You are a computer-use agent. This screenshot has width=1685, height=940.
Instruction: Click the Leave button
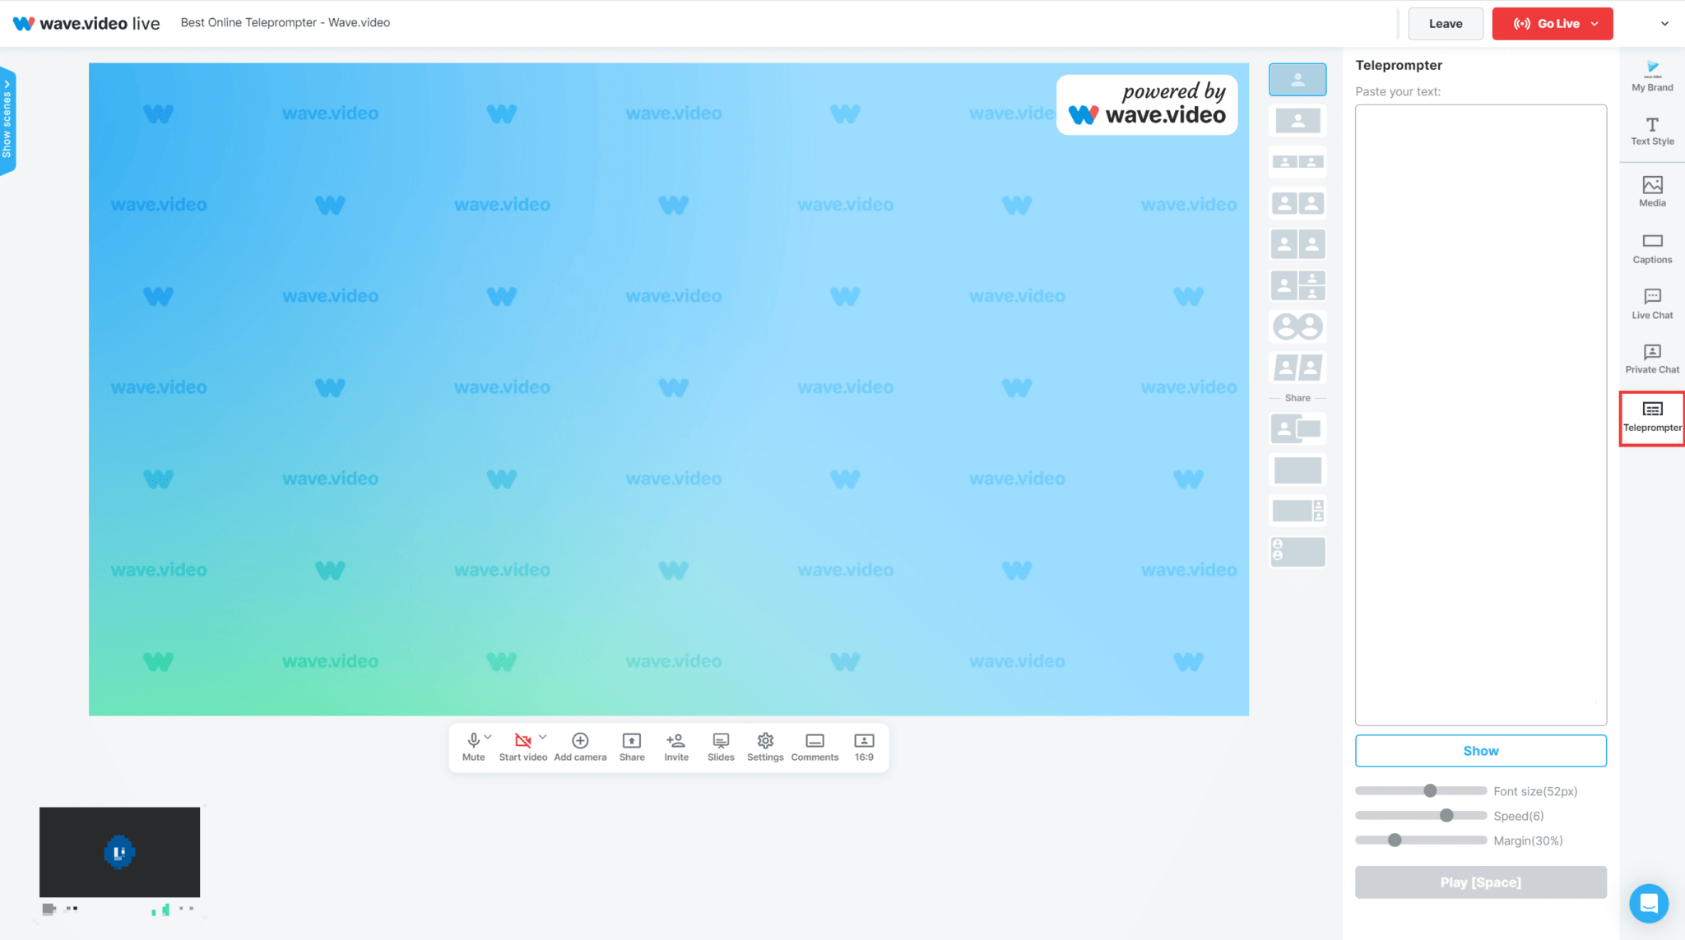(1445, 24)
